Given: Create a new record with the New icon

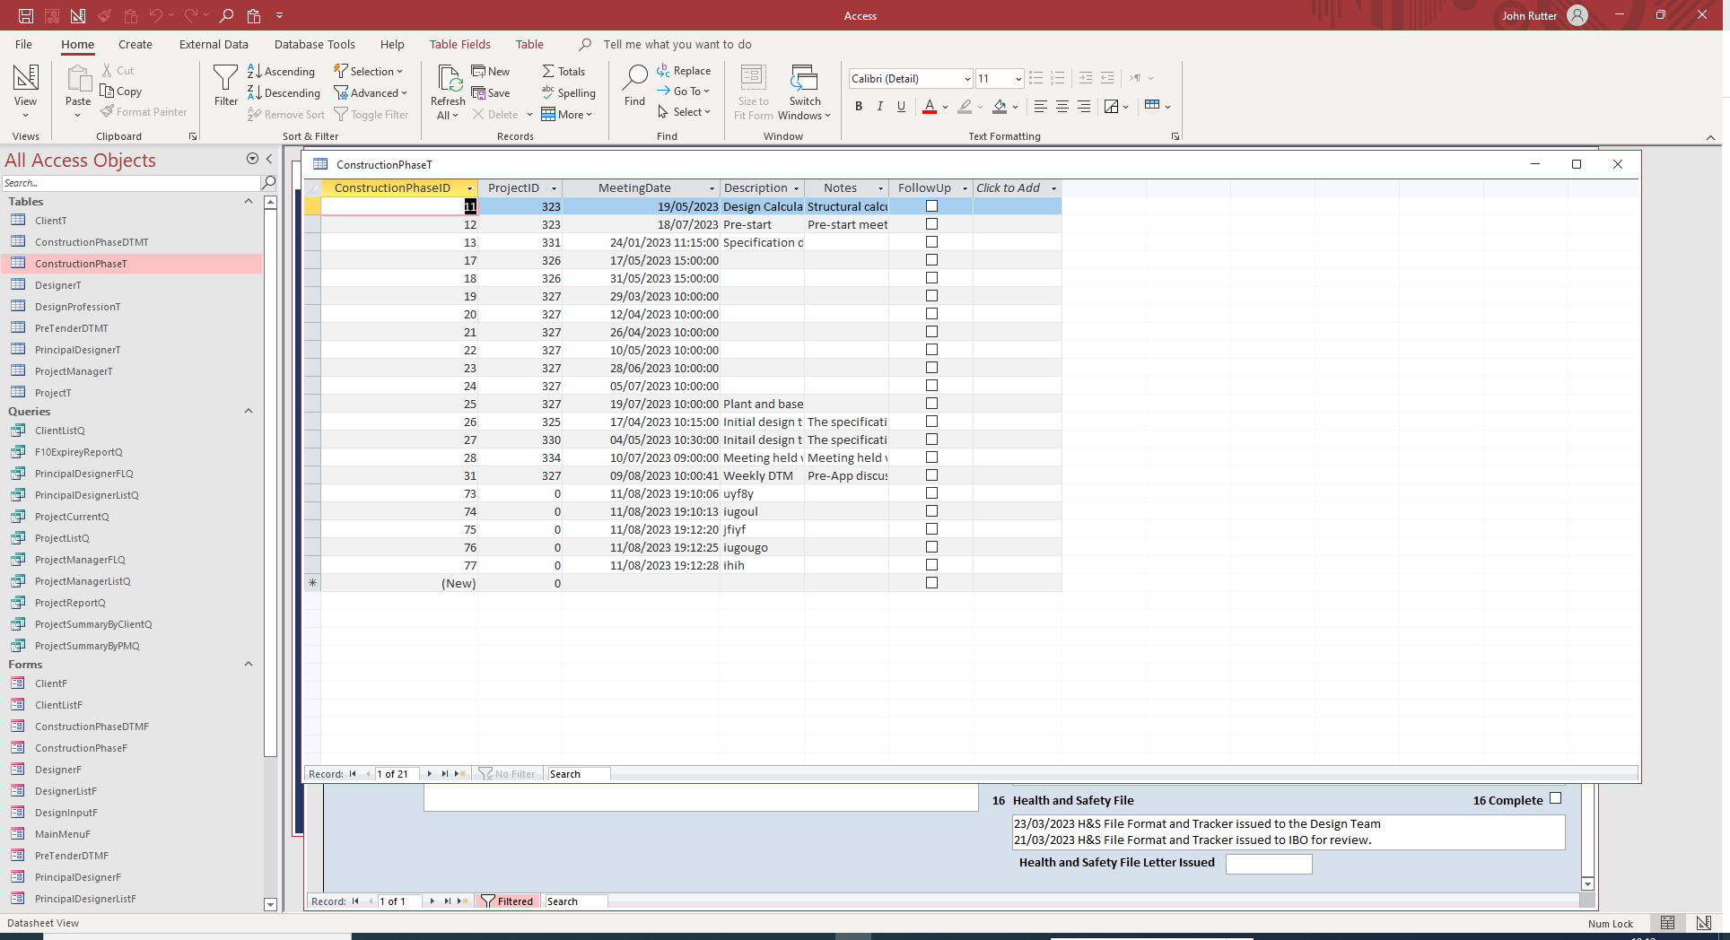Looking at the screenshot, I should 491,71.
